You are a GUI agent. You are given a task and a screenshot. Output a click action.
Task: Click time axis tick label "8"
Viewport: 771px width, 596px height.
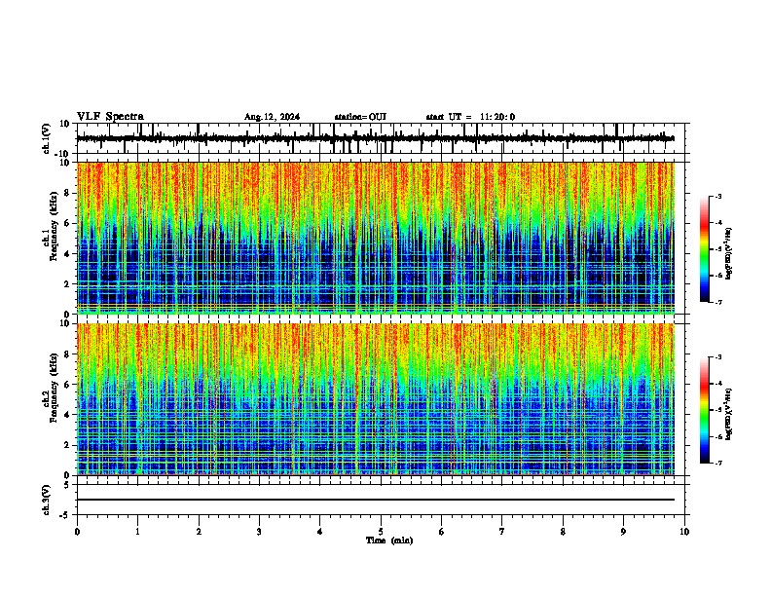click(x=563, y=532)
